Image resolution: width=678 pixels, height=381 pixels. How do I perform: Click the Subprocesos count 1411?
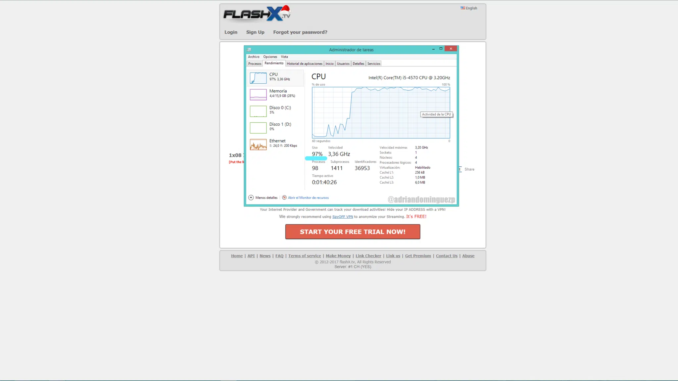336,168
